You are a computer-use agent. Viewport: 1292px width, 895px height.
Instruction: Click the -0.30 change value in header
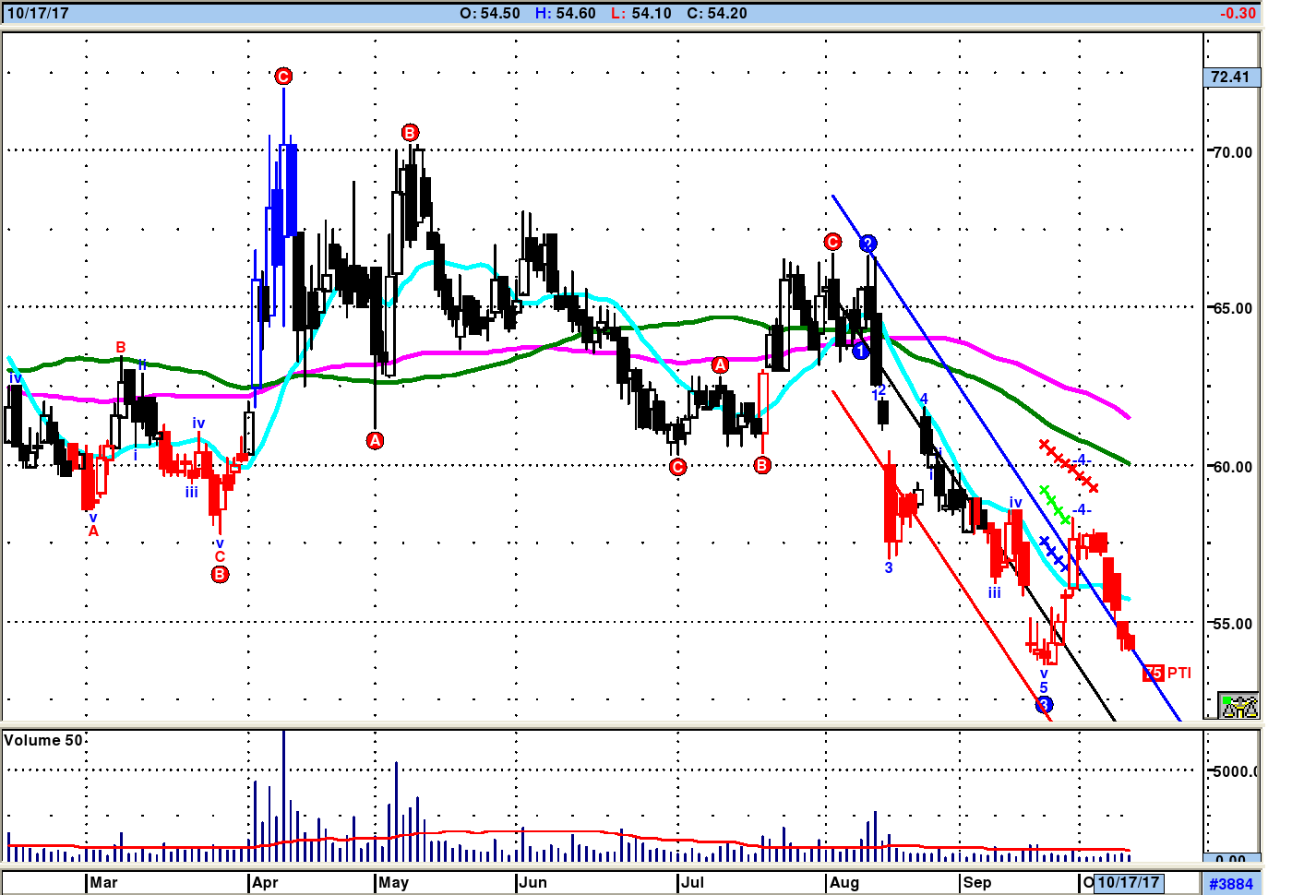(1237, 13)
